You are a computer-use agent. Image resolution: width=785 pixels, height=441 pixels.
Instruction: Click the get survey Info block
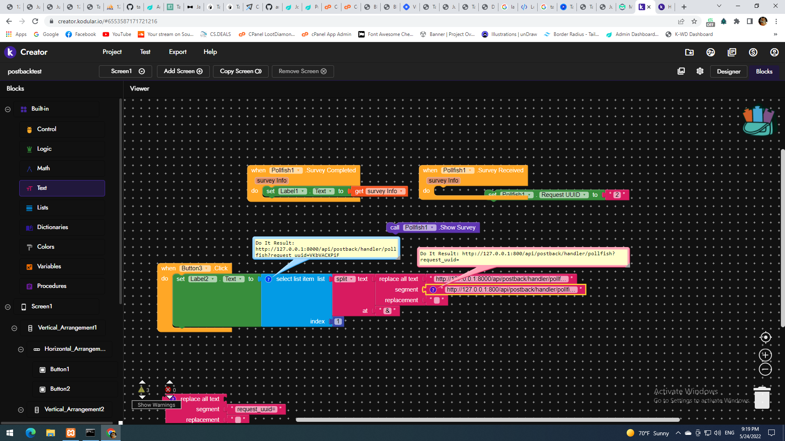(379, 191)
